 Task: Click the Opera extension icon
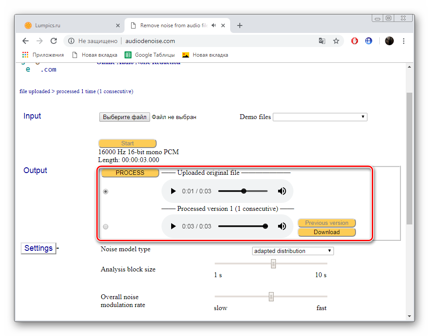tap(355, 41)
